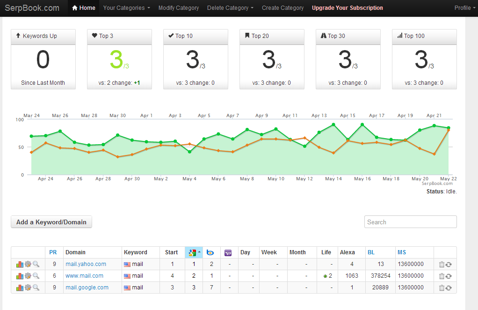This screenshot has width=478, height=310.
Task: Open chart icon for www.mail.com row
Action: (20, 276)
